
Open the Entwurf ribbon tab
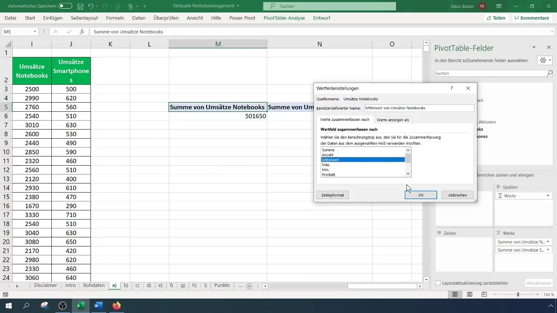(322, 18)
